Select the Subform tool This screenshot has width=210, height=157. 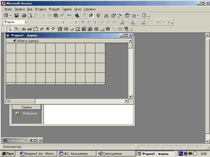tap(108, 29)
